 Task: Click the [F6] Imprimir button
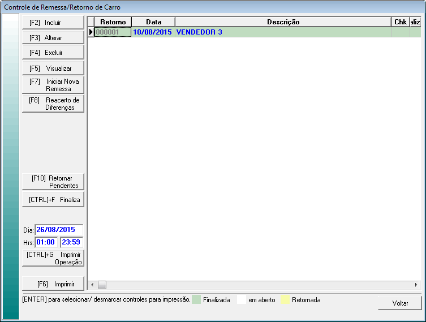click(53, 284)
